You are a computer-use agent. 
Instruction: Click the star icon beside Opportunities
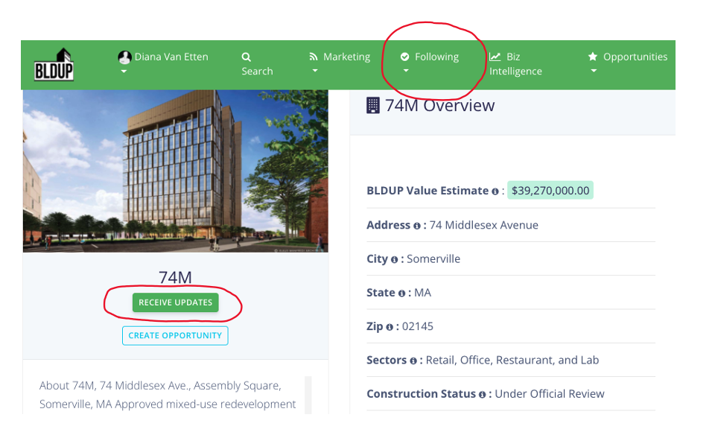(593, 57)
